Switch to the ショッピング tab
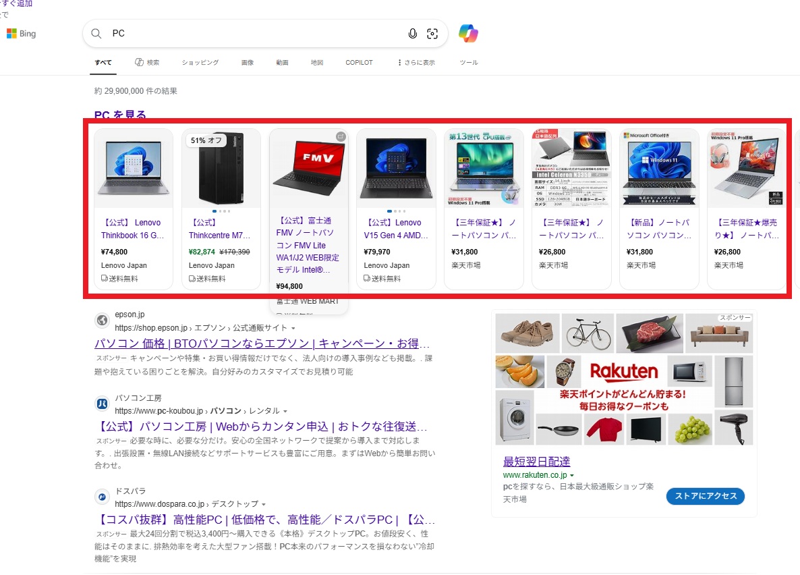The image size is (800, 575). 200,62
